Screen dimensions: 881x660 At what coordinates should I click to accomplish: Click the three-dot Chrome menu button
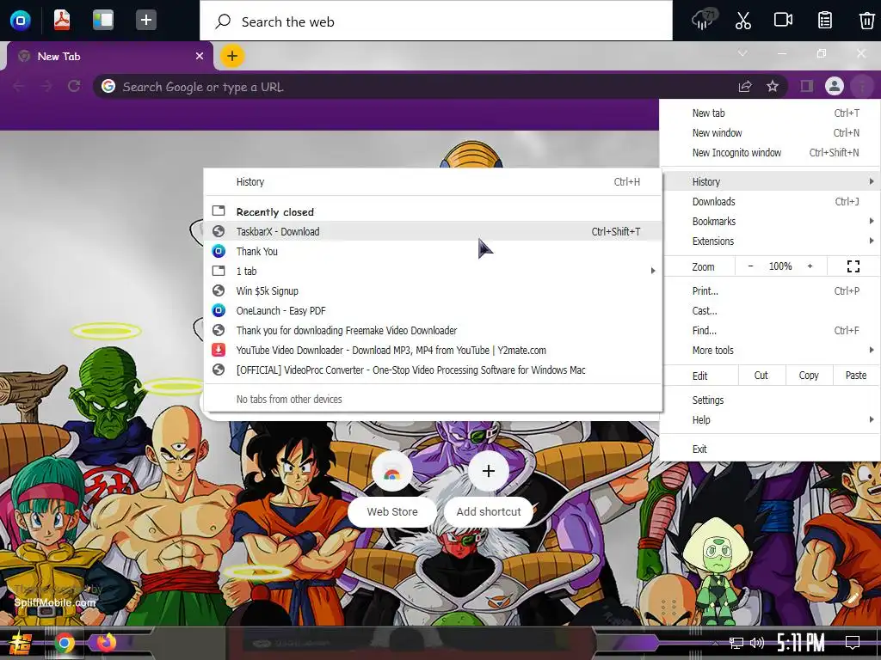pos(862,87)
